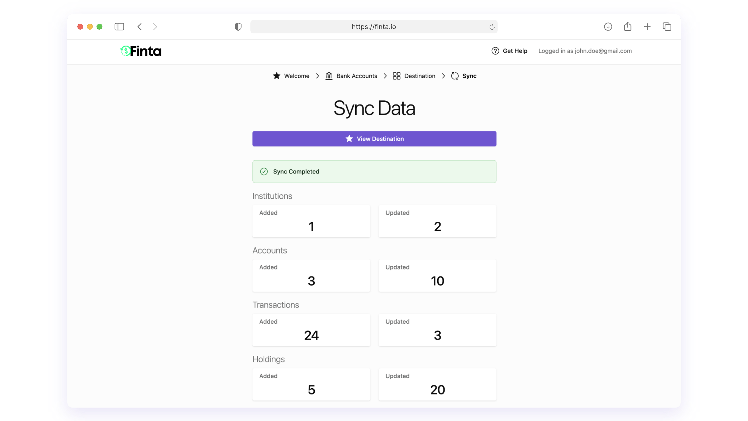Click the View Destination button

coord(374,139)
